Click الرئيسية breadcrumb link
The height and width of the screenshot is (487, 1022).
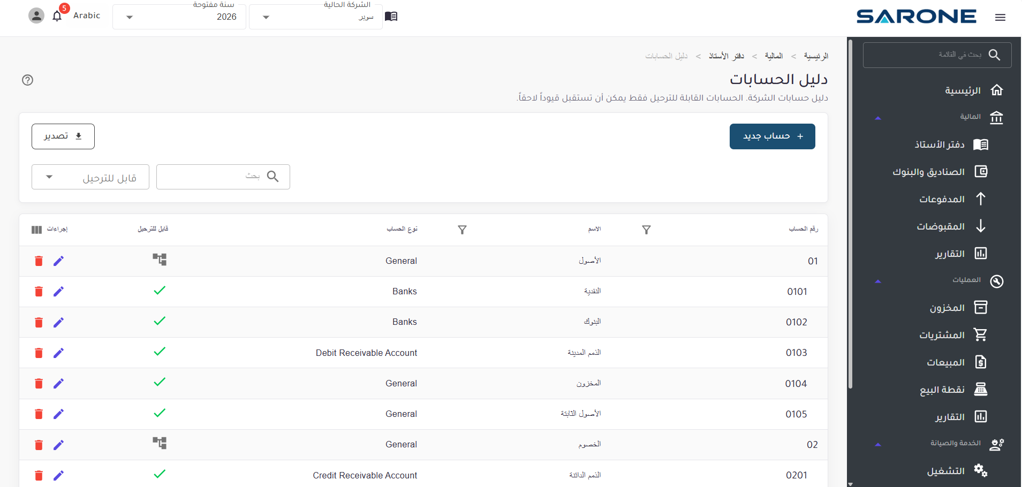pyautogui.click(x=816, y=56)
